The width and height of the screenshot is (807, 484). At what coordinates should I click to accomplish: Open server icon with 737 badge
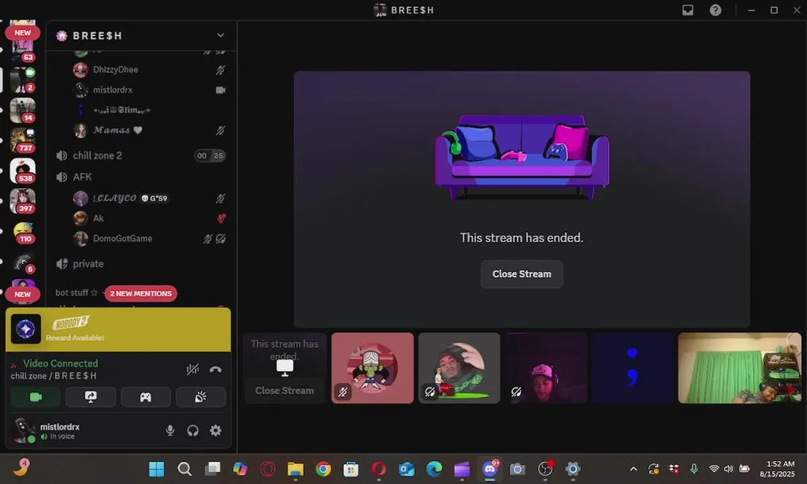tap(22, 140)
